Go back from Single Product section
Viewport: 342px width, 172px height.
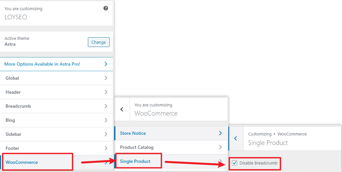[x=235, y=138]
